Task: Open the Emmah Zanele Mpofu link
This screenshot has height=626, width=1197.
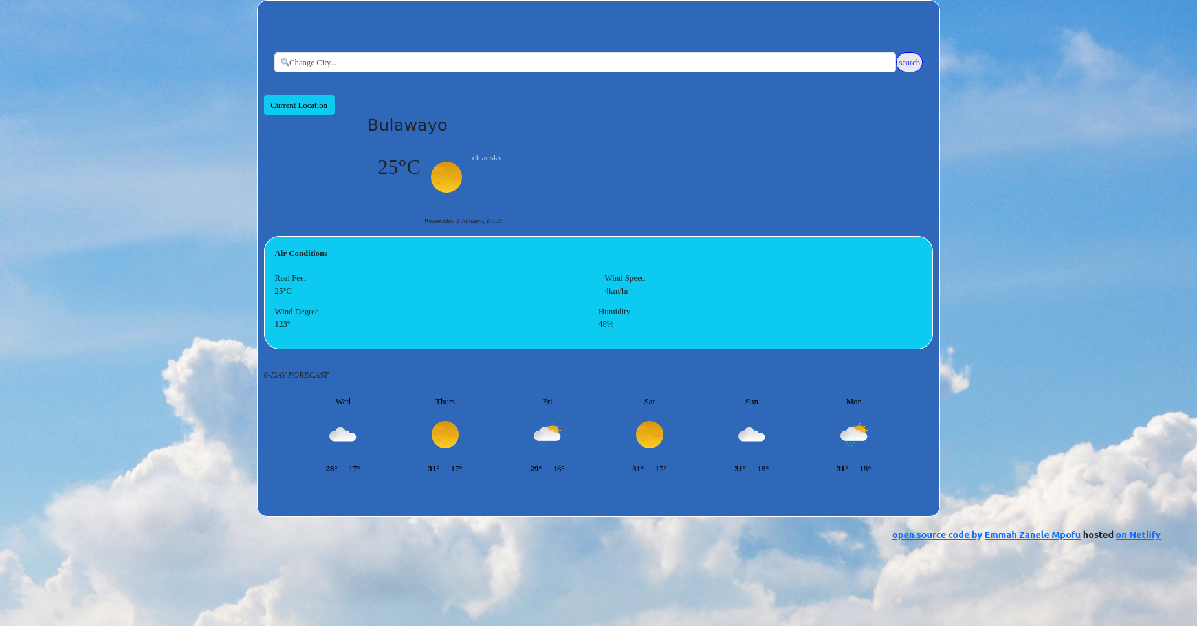Action: pyautogui.click(x=1032, y=535)
